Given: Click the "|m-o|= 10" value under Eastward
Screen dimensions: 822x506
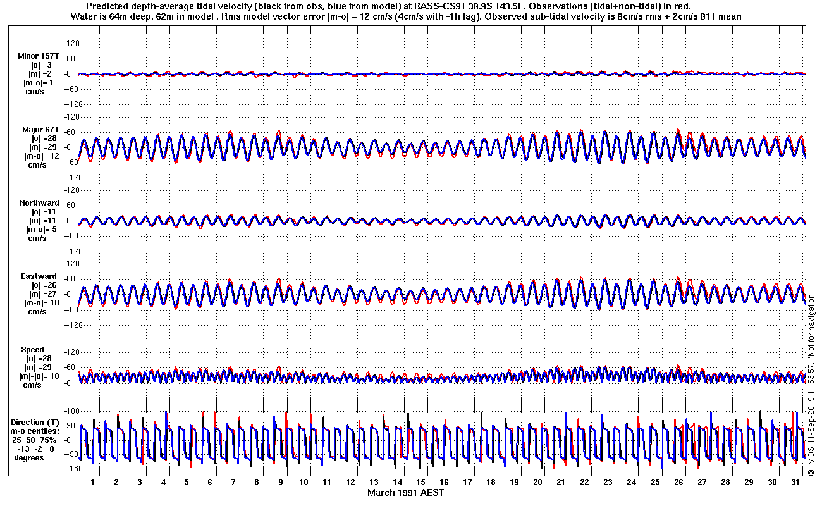Looking at the screenshot, I should [41, 303].
